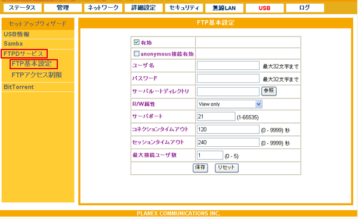Click the (1-65535) port range hint
Screen dimensions: 358x219
click(x=248, y=118)
